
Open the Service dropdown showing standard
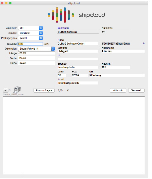pos(30,33)
